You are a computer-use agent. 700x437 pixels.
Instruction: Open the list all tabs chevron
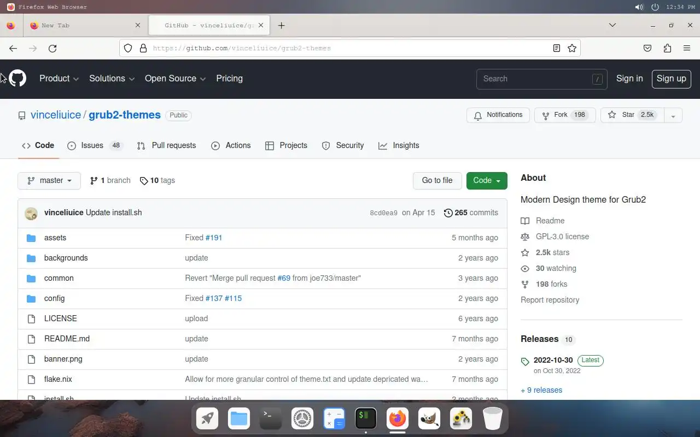coord(612,25)
